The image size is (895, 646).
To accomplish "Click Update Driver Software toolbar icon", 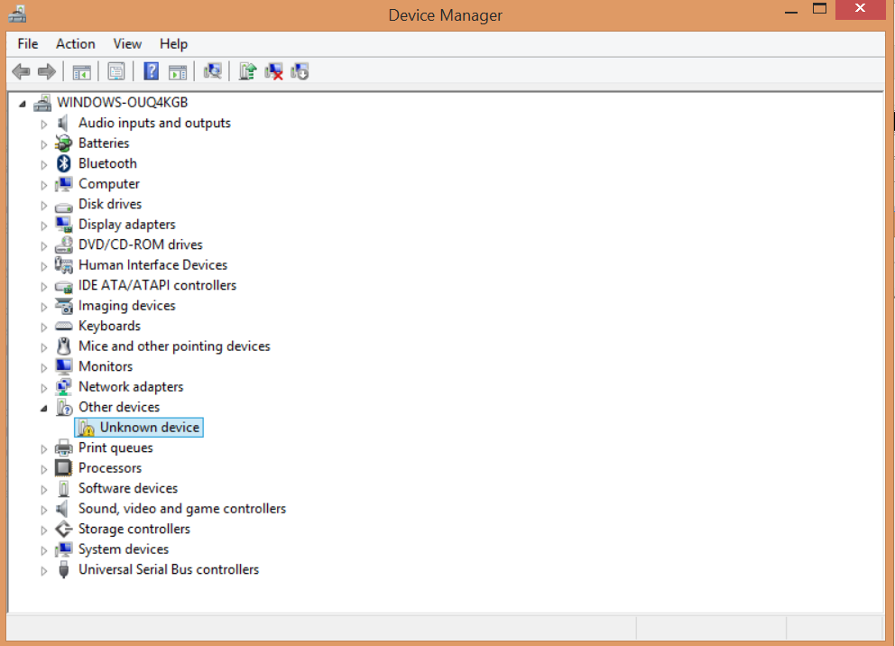I will coord(247,71).
